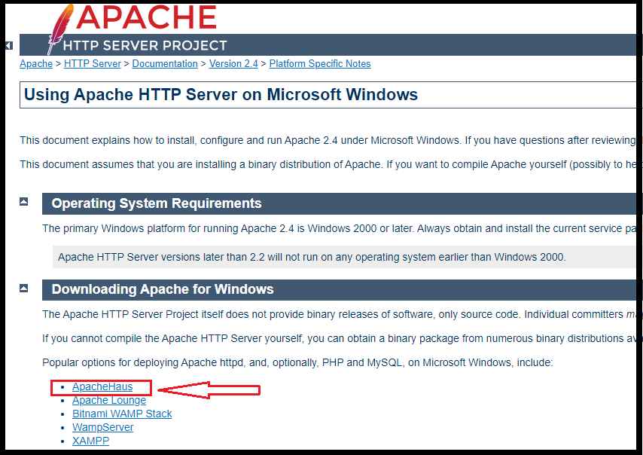Follow the XAMPP link
Screen dimensions: 643x455
pos(90,441)
